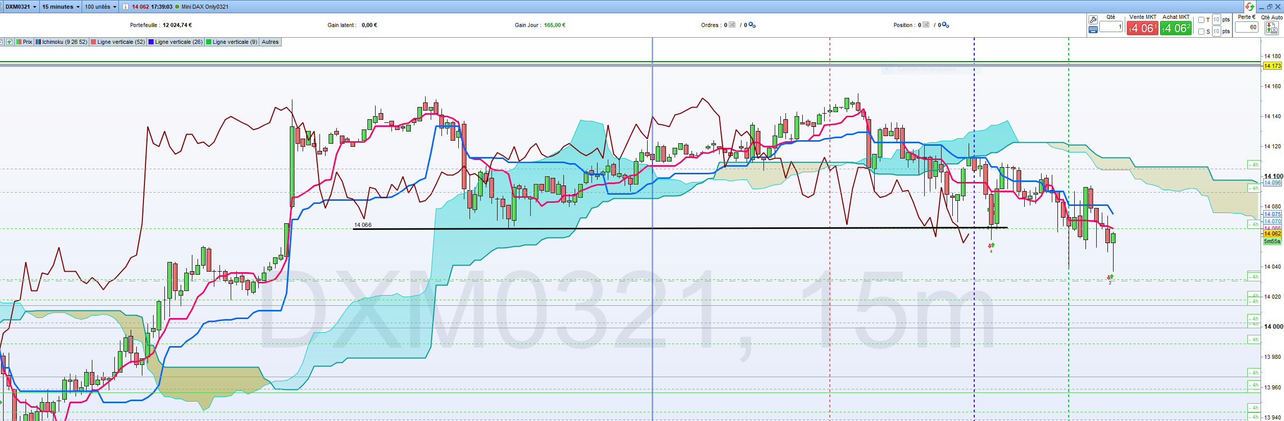Select the Ligne verticale (9) tab
This screenshot has height=421, width=1284.
(232, 42)
